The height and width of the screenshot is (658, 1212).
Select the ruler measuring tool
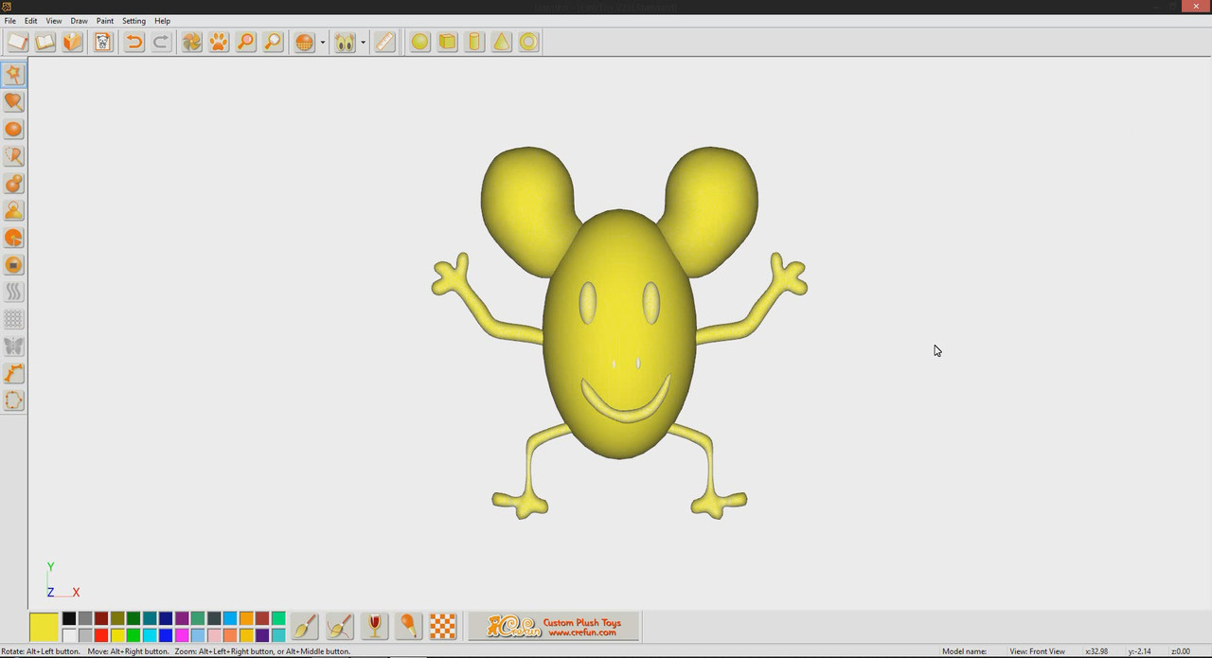384,42
